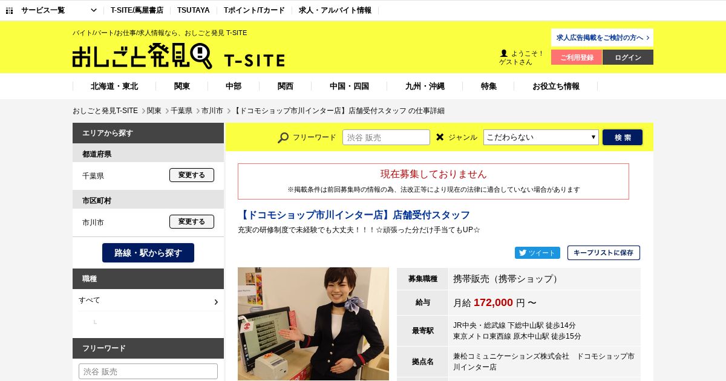Change prefecture 千葉県 with 変更する button
This screenshot has height=381, width=726.
[192, 175]
